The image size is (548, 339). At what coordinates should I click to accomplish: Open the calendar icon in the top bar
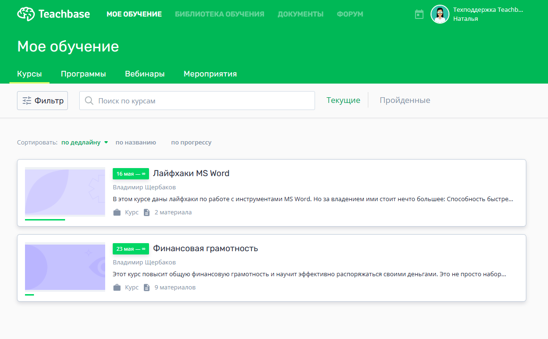(x=419, y=14)
